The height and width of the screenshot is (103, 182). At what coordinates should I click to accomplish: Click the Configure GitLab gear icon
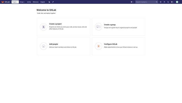[x=98, y=46]
